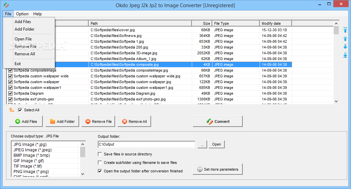Move selected file to bottom of list
This screenshot has height=189, width=351.
345,55
